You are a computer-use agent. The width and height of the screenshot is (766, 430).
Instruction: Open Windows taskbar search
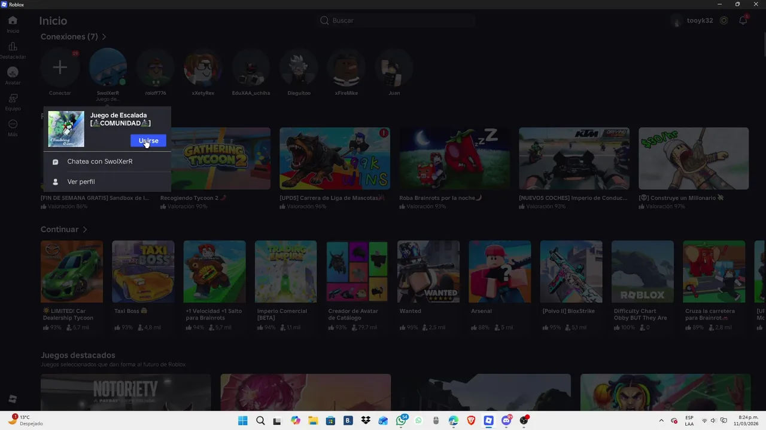pyautogui.click(x=260, y=420)
